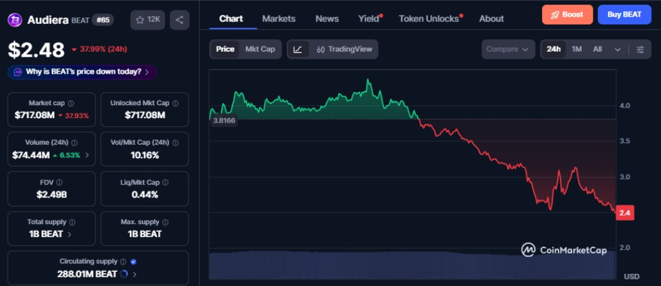
Task: Click the $2.48 price value
Action: [36, 50]
